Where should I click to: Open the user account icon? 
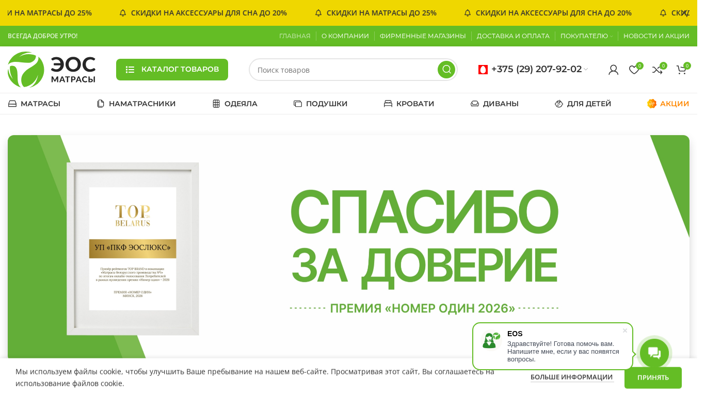613,70
